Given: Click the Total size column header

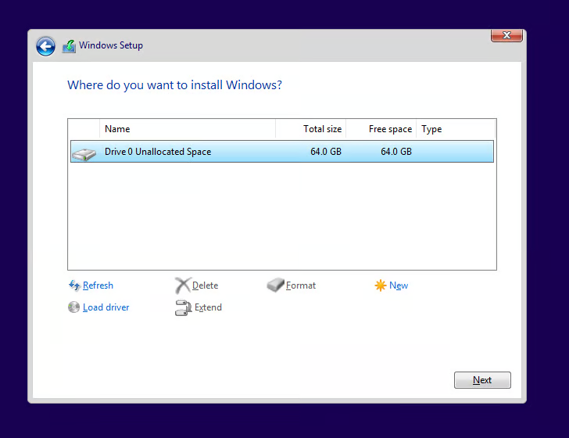Looking at the screenshot, I should click(310, 129).
